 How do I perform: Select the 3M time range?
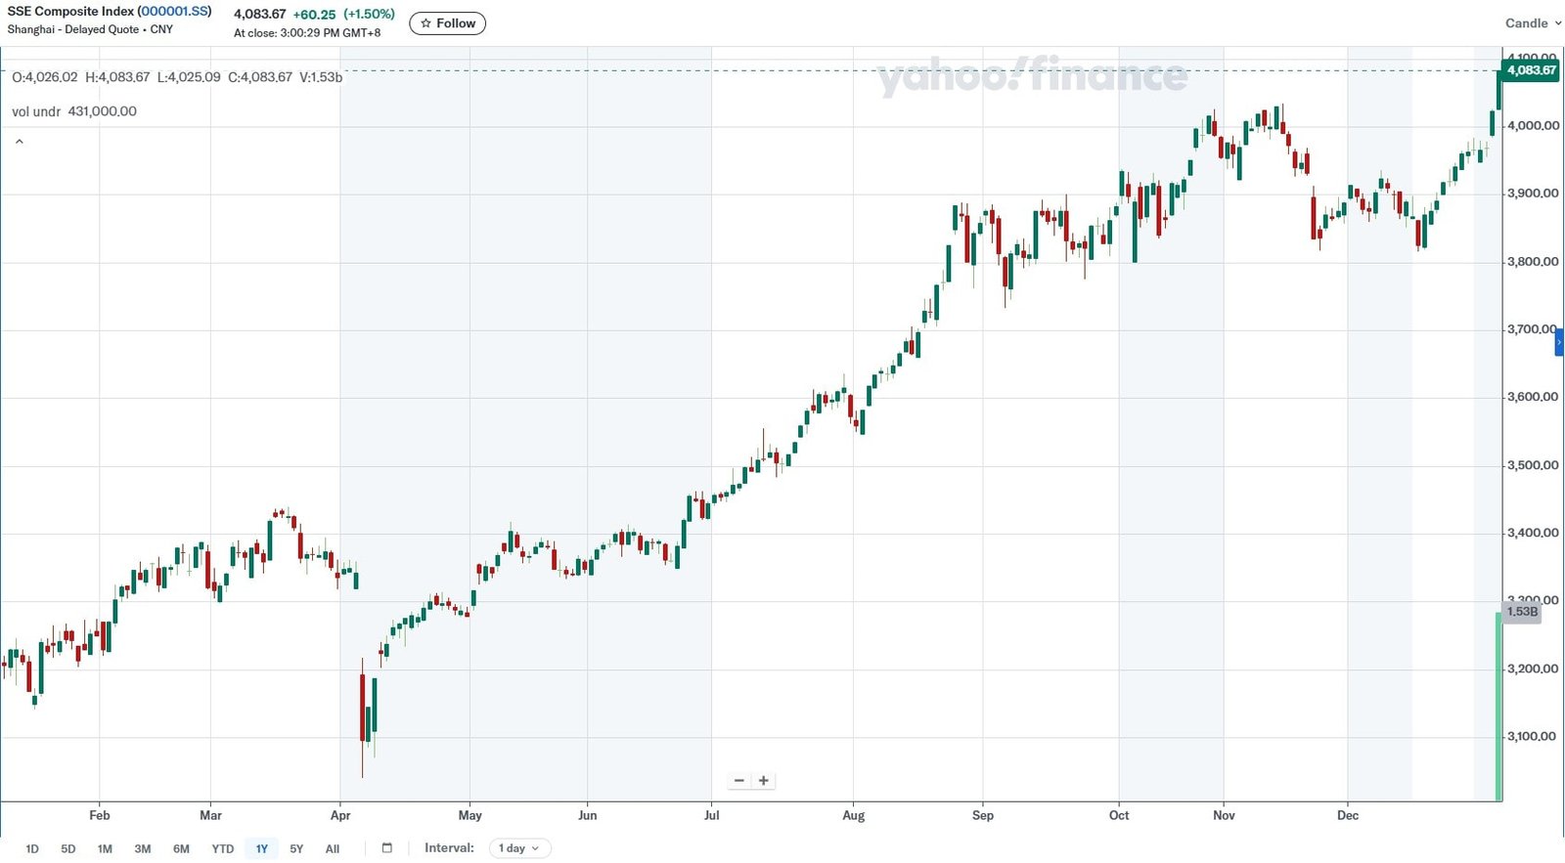click(x=143, y=848)
